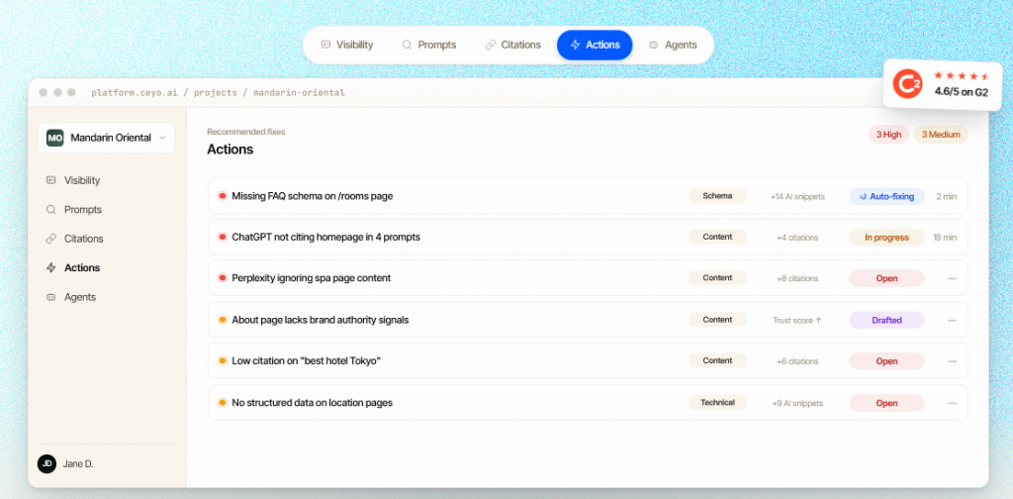Click the orange dot beside No structured data row
Image resolution: width=1013 pixels, height=499 pixels.
click(x=223, y=403)
